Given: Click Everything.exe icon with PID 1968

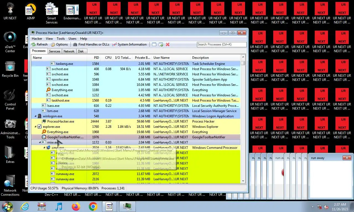Looking at the screenshot, I should coord(44,132).
